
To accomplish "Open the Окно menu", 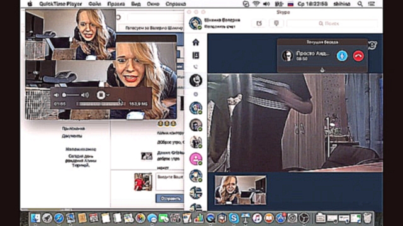I will tap(153, 4).
